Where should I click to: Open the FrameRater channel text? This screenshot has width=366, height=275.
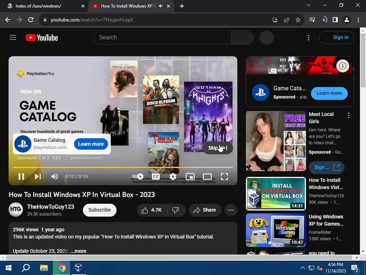tap(320, 232)
